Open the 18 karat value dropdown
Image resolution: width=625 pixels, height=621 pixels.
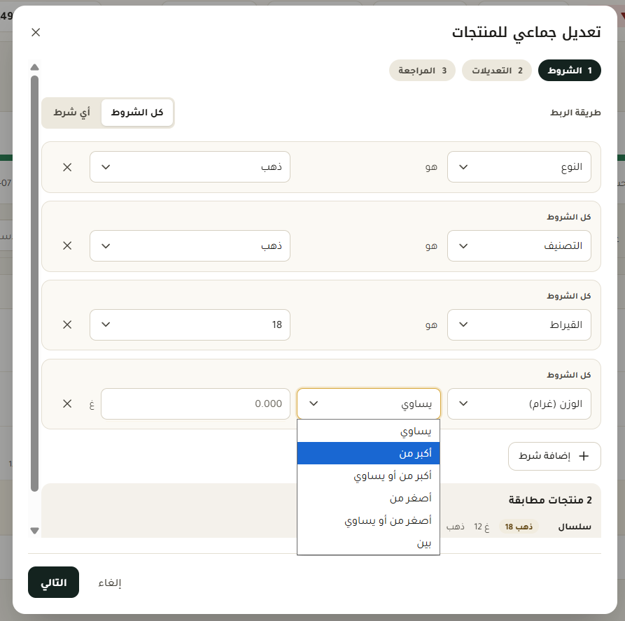190,324
